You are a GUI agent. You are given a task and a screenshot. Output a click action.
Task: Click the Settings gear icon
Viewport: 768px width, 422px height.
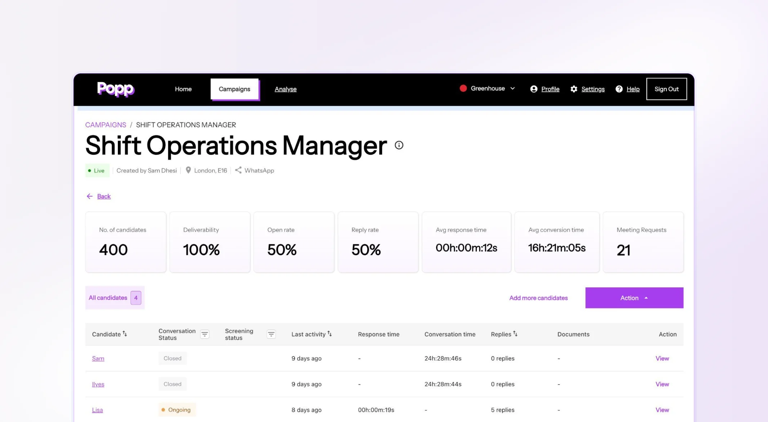pos(574,89)
